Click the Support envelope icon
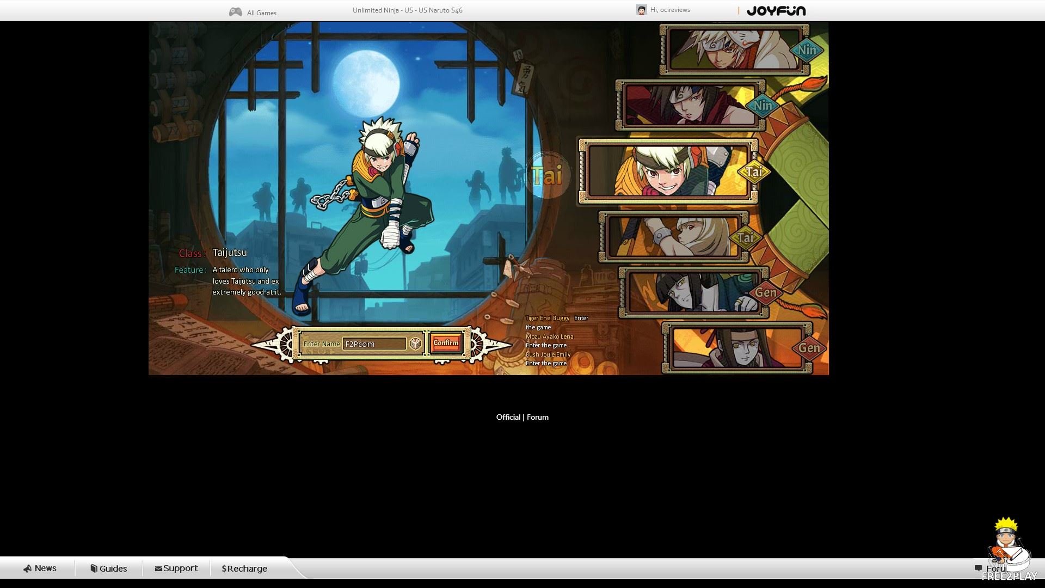Image resolution: width=1045 pixels, height=588 pixels. click(158, 568)
